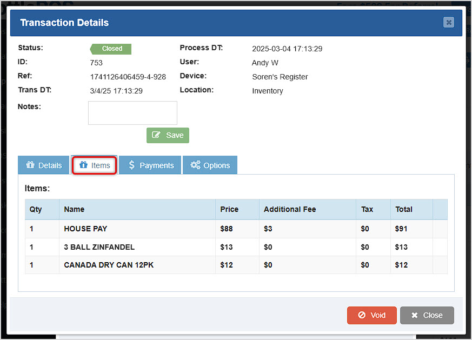
Task: Click the dismiss X at the dialog's top corner
Action: [x=449, y=22]
